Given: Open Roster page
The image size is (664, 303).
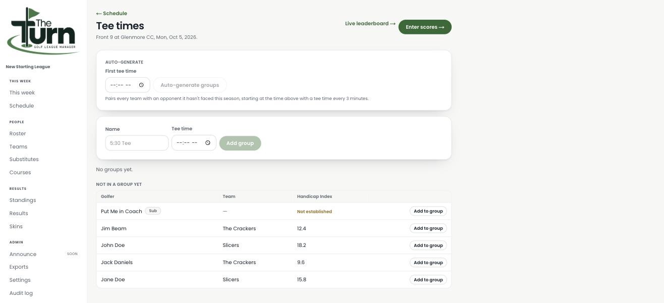Looking at the screenshot, I should (18, 134).
